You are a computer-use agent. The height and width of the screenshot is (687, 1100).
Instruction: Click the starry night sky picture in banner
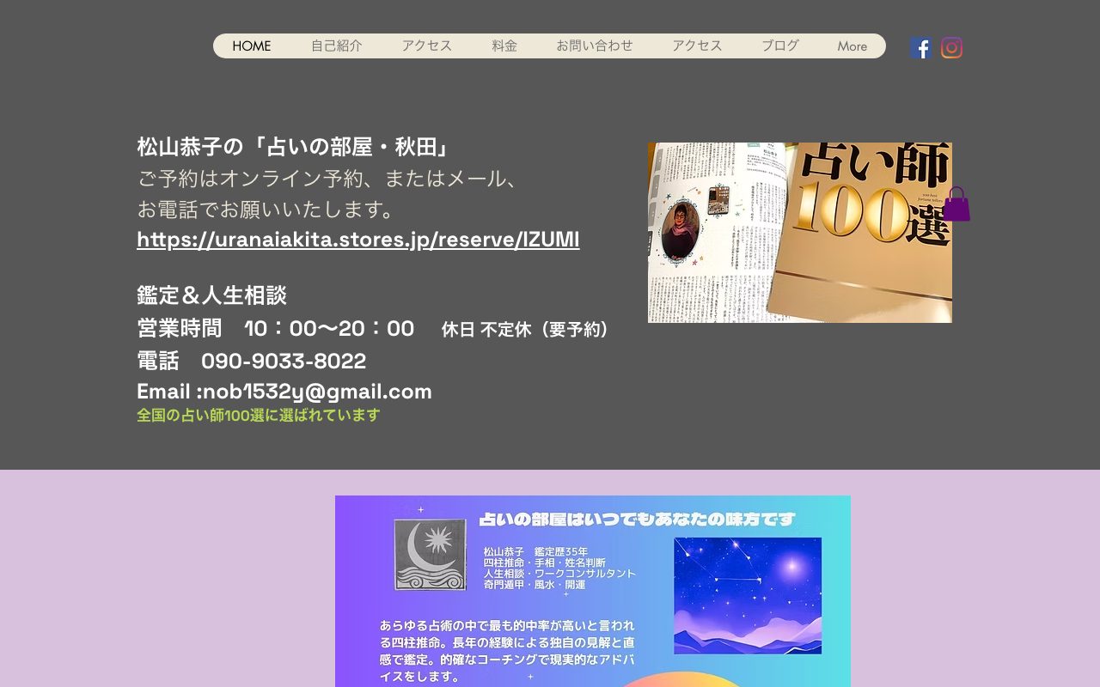pyautogui.click(x=748, y=596)
